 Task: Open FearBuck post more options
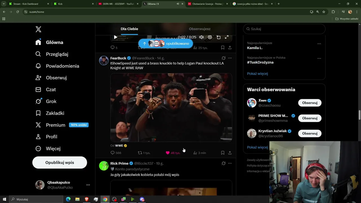(230, 58)
